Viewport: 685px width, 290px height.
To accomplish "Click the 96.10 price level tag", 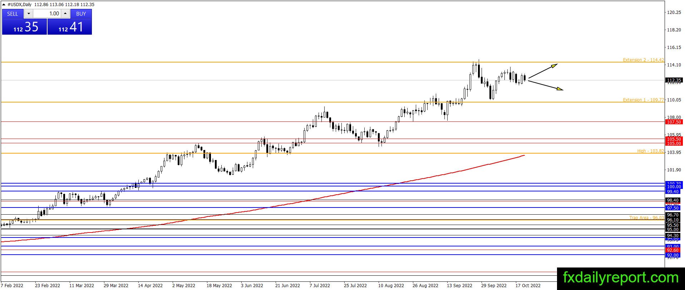I will 674,220.
